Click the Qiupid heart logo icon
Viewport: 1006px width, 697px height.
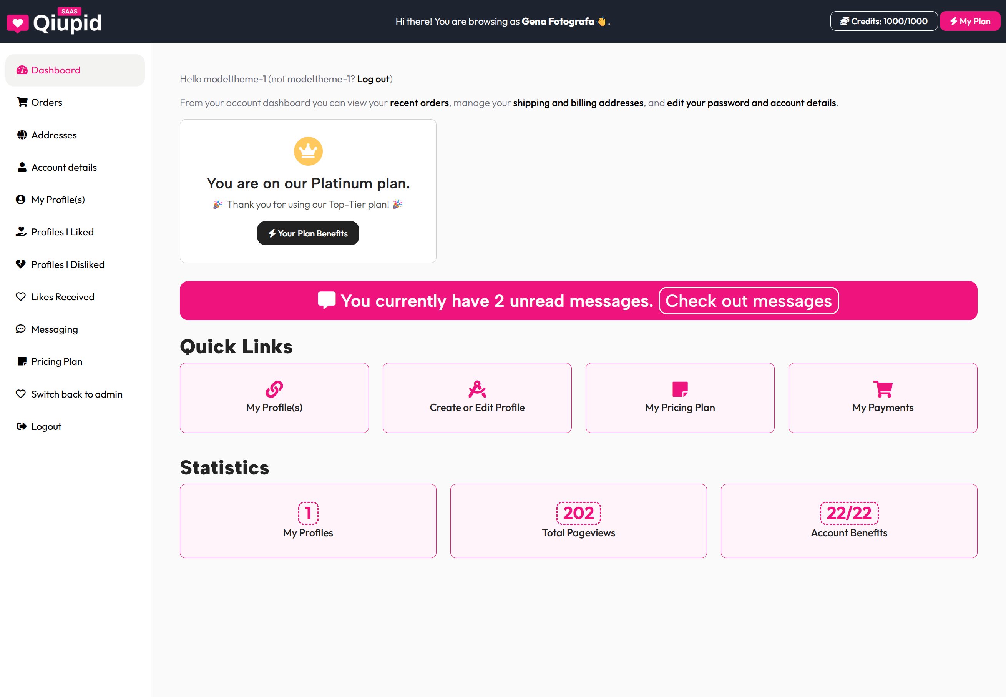click(17, 21)
